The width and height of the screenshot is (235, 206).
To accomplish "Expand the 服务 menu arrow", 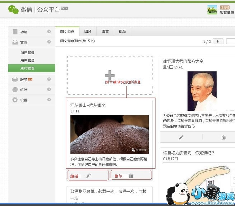I will 49,79.
